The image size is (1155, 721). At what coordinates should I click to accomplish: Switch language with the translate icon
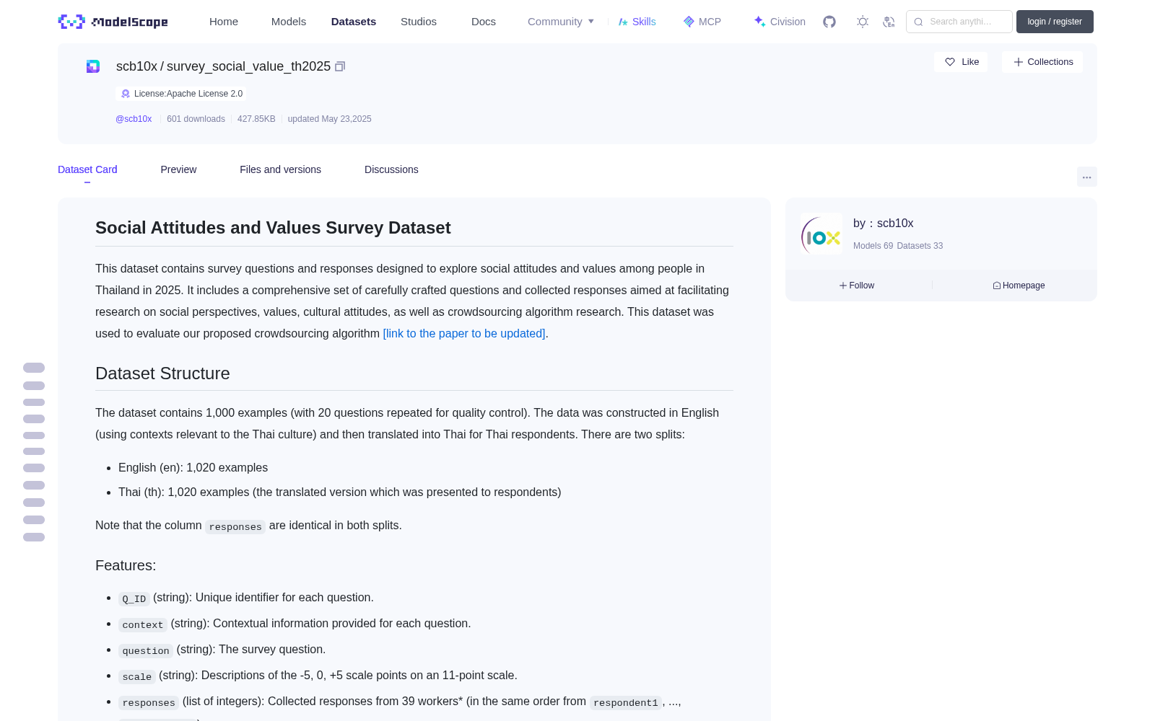(889, 22)
